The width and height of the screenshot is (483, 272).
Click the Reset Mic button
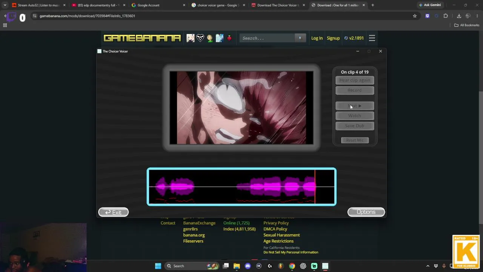[x=355, y=140]
